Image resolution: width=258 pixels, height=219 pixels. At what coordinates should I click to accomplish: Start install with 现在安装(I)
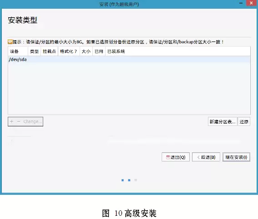[236, 157]
